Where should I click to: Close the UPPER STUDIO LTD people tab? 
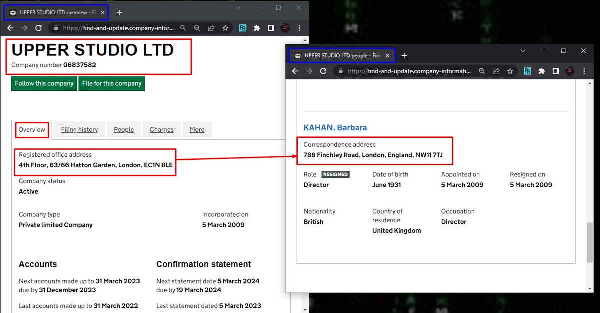tap(387, 55)
